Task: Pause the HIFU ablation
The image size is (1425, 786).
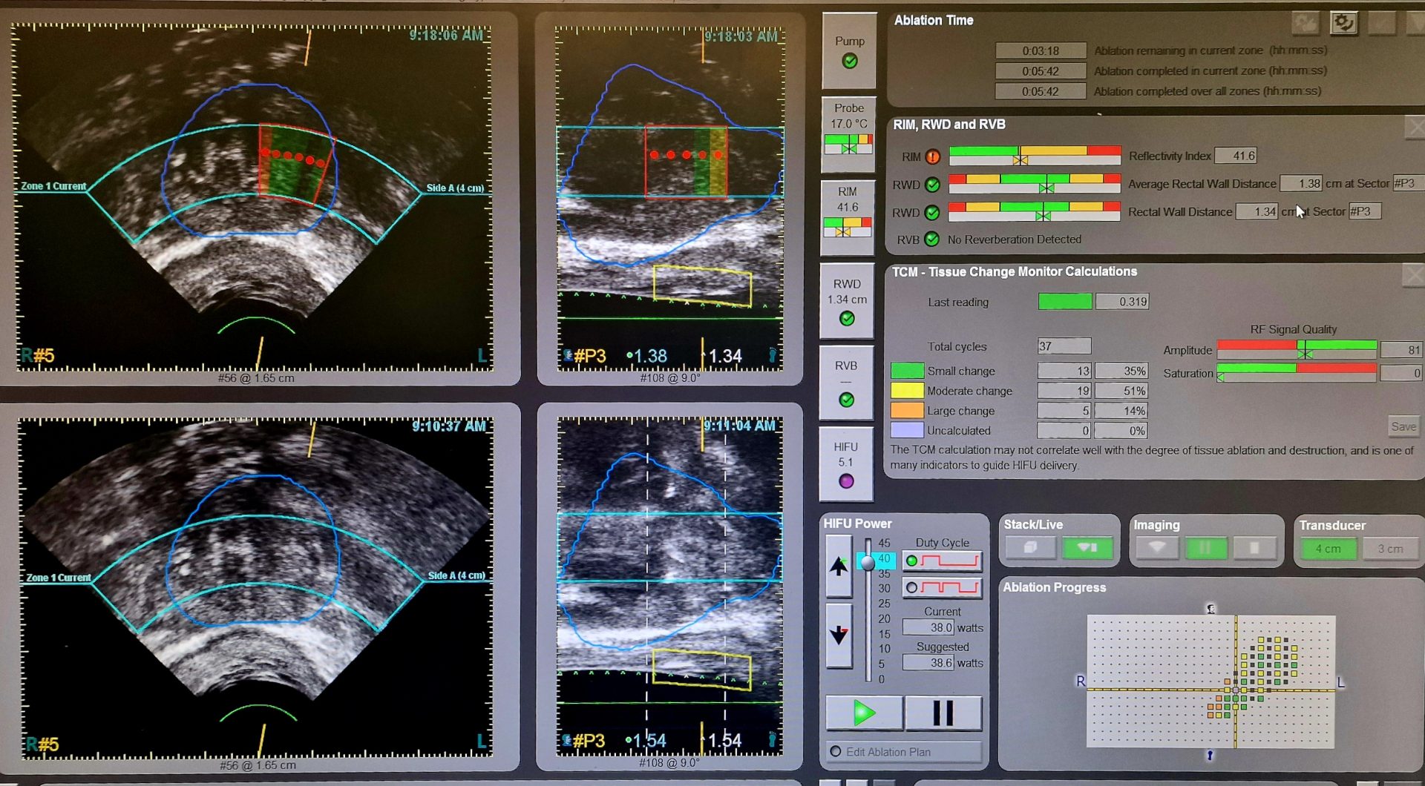Action: click(943, 713)
